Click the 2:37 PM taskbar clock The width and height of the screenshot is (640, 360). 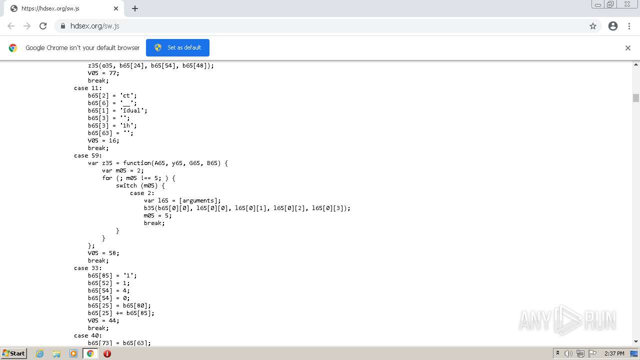(614, 353)
